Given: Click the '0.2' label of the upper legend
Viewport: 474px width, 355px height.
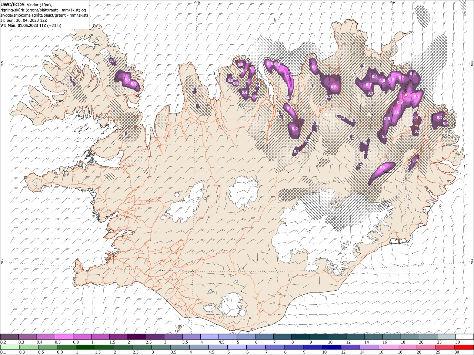Looking at the screenshot, I should (3, 342).
